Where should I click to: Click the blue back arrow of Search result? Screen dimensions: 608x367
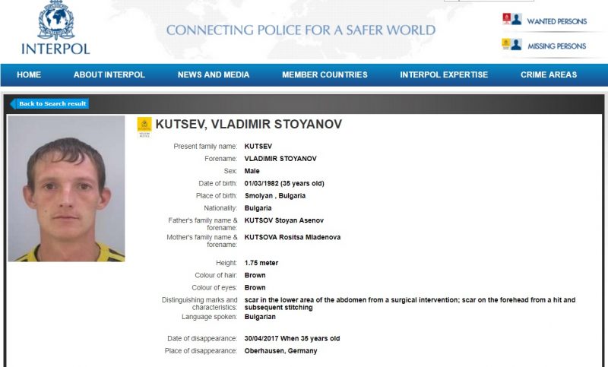tap(13, 104)
